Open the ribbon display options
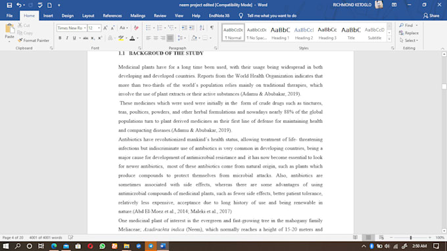This screenshot has height=251, width=447. [394, 5]
